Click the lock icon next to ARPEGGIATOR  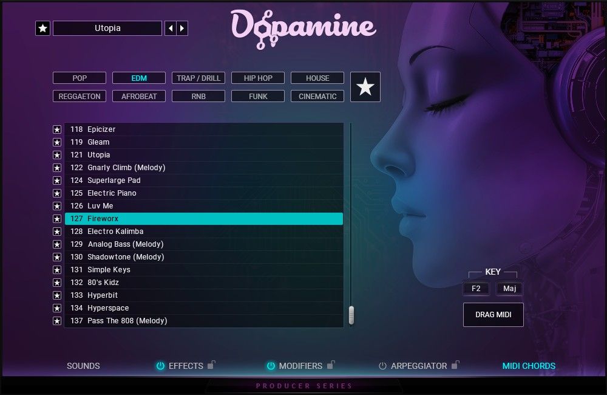pos(455,365)
